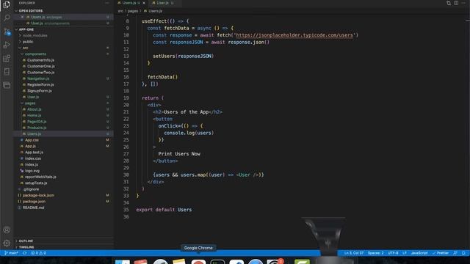The height and width of the screenshot is (264, 470).
Task: Collapse the OPEN EDITORS section
Action: coord(30,11)
